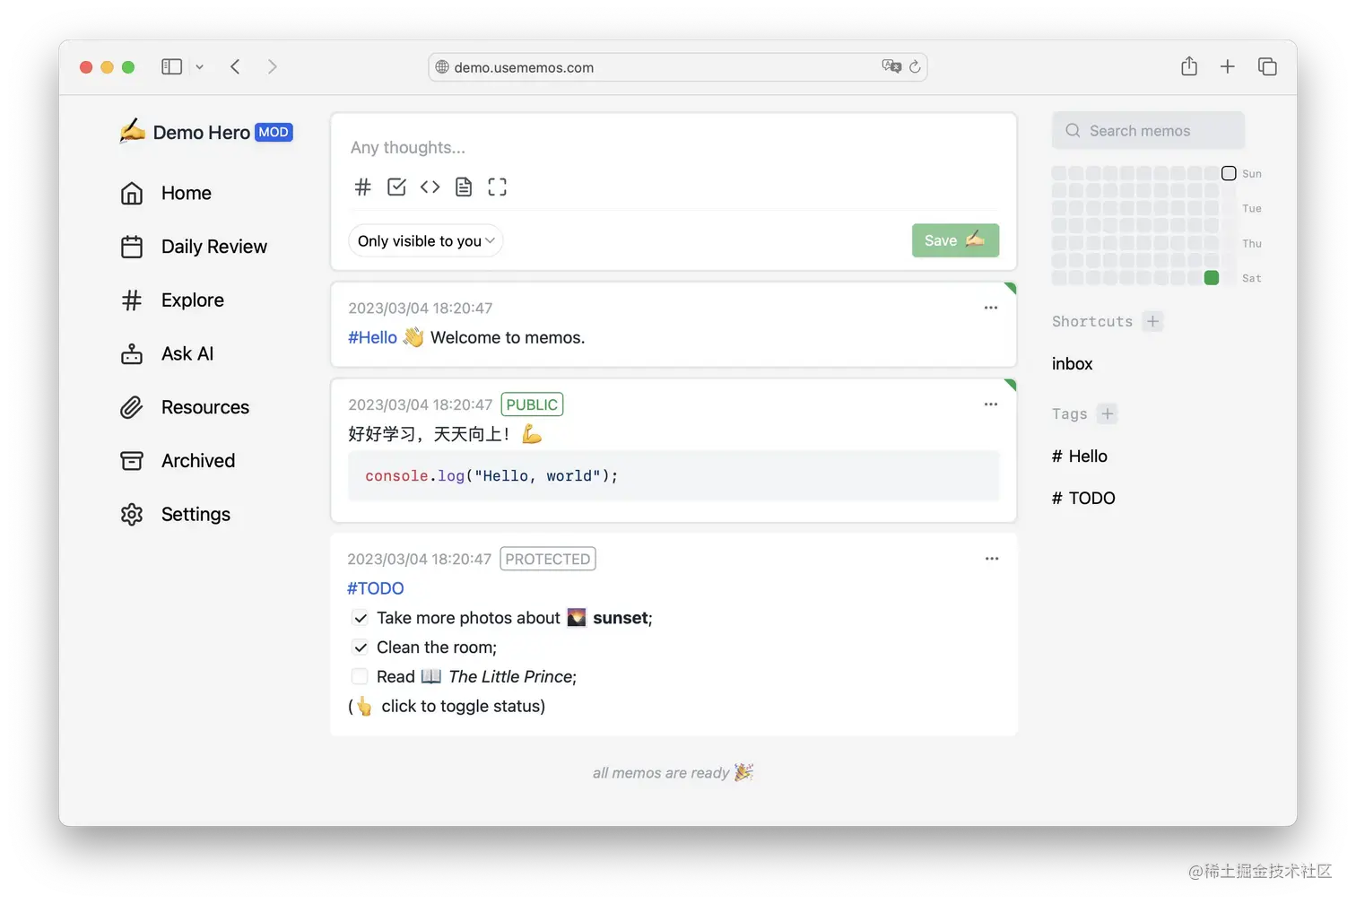
Task: Expand the memo editor to fullscreen
Action: (x=497, y=187)
